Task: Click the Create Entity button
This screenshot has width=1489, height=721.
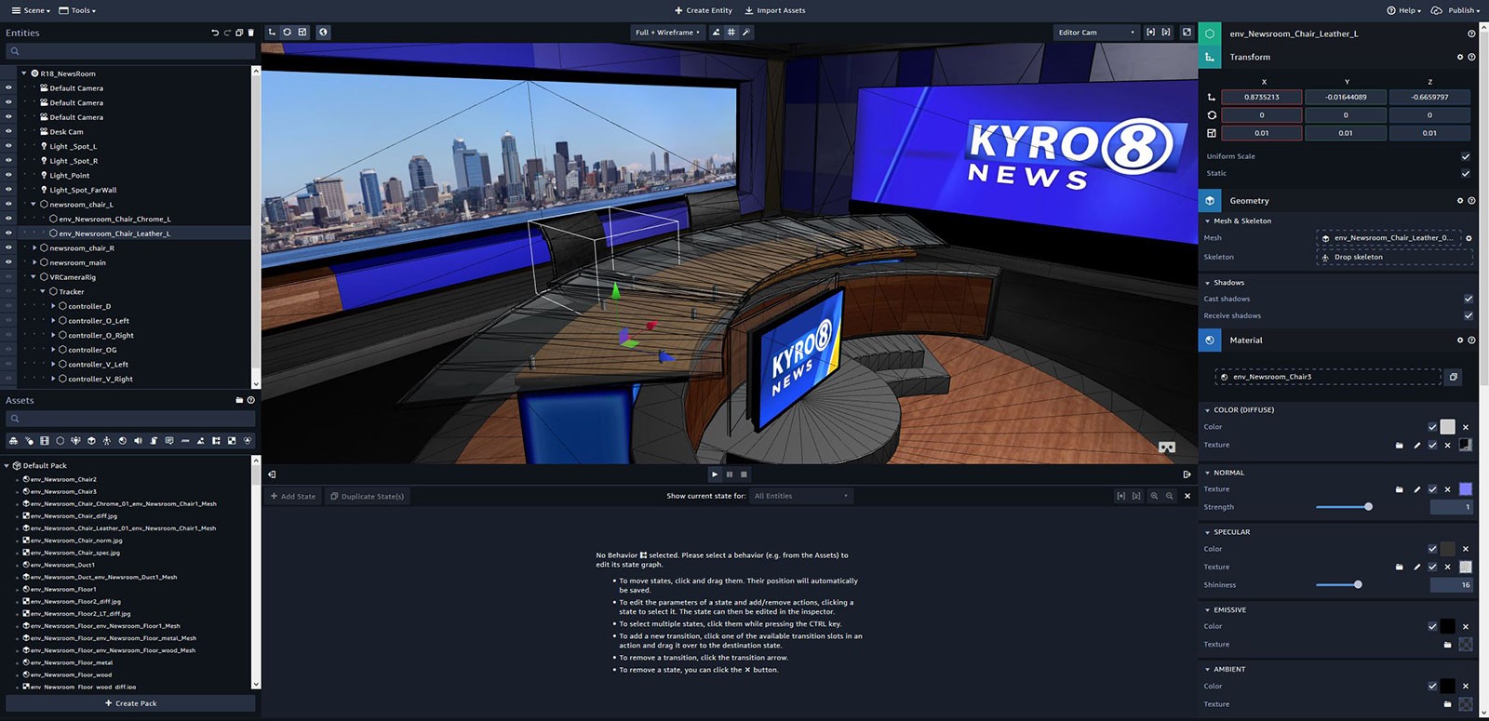Action: click(x=704, y=10)
